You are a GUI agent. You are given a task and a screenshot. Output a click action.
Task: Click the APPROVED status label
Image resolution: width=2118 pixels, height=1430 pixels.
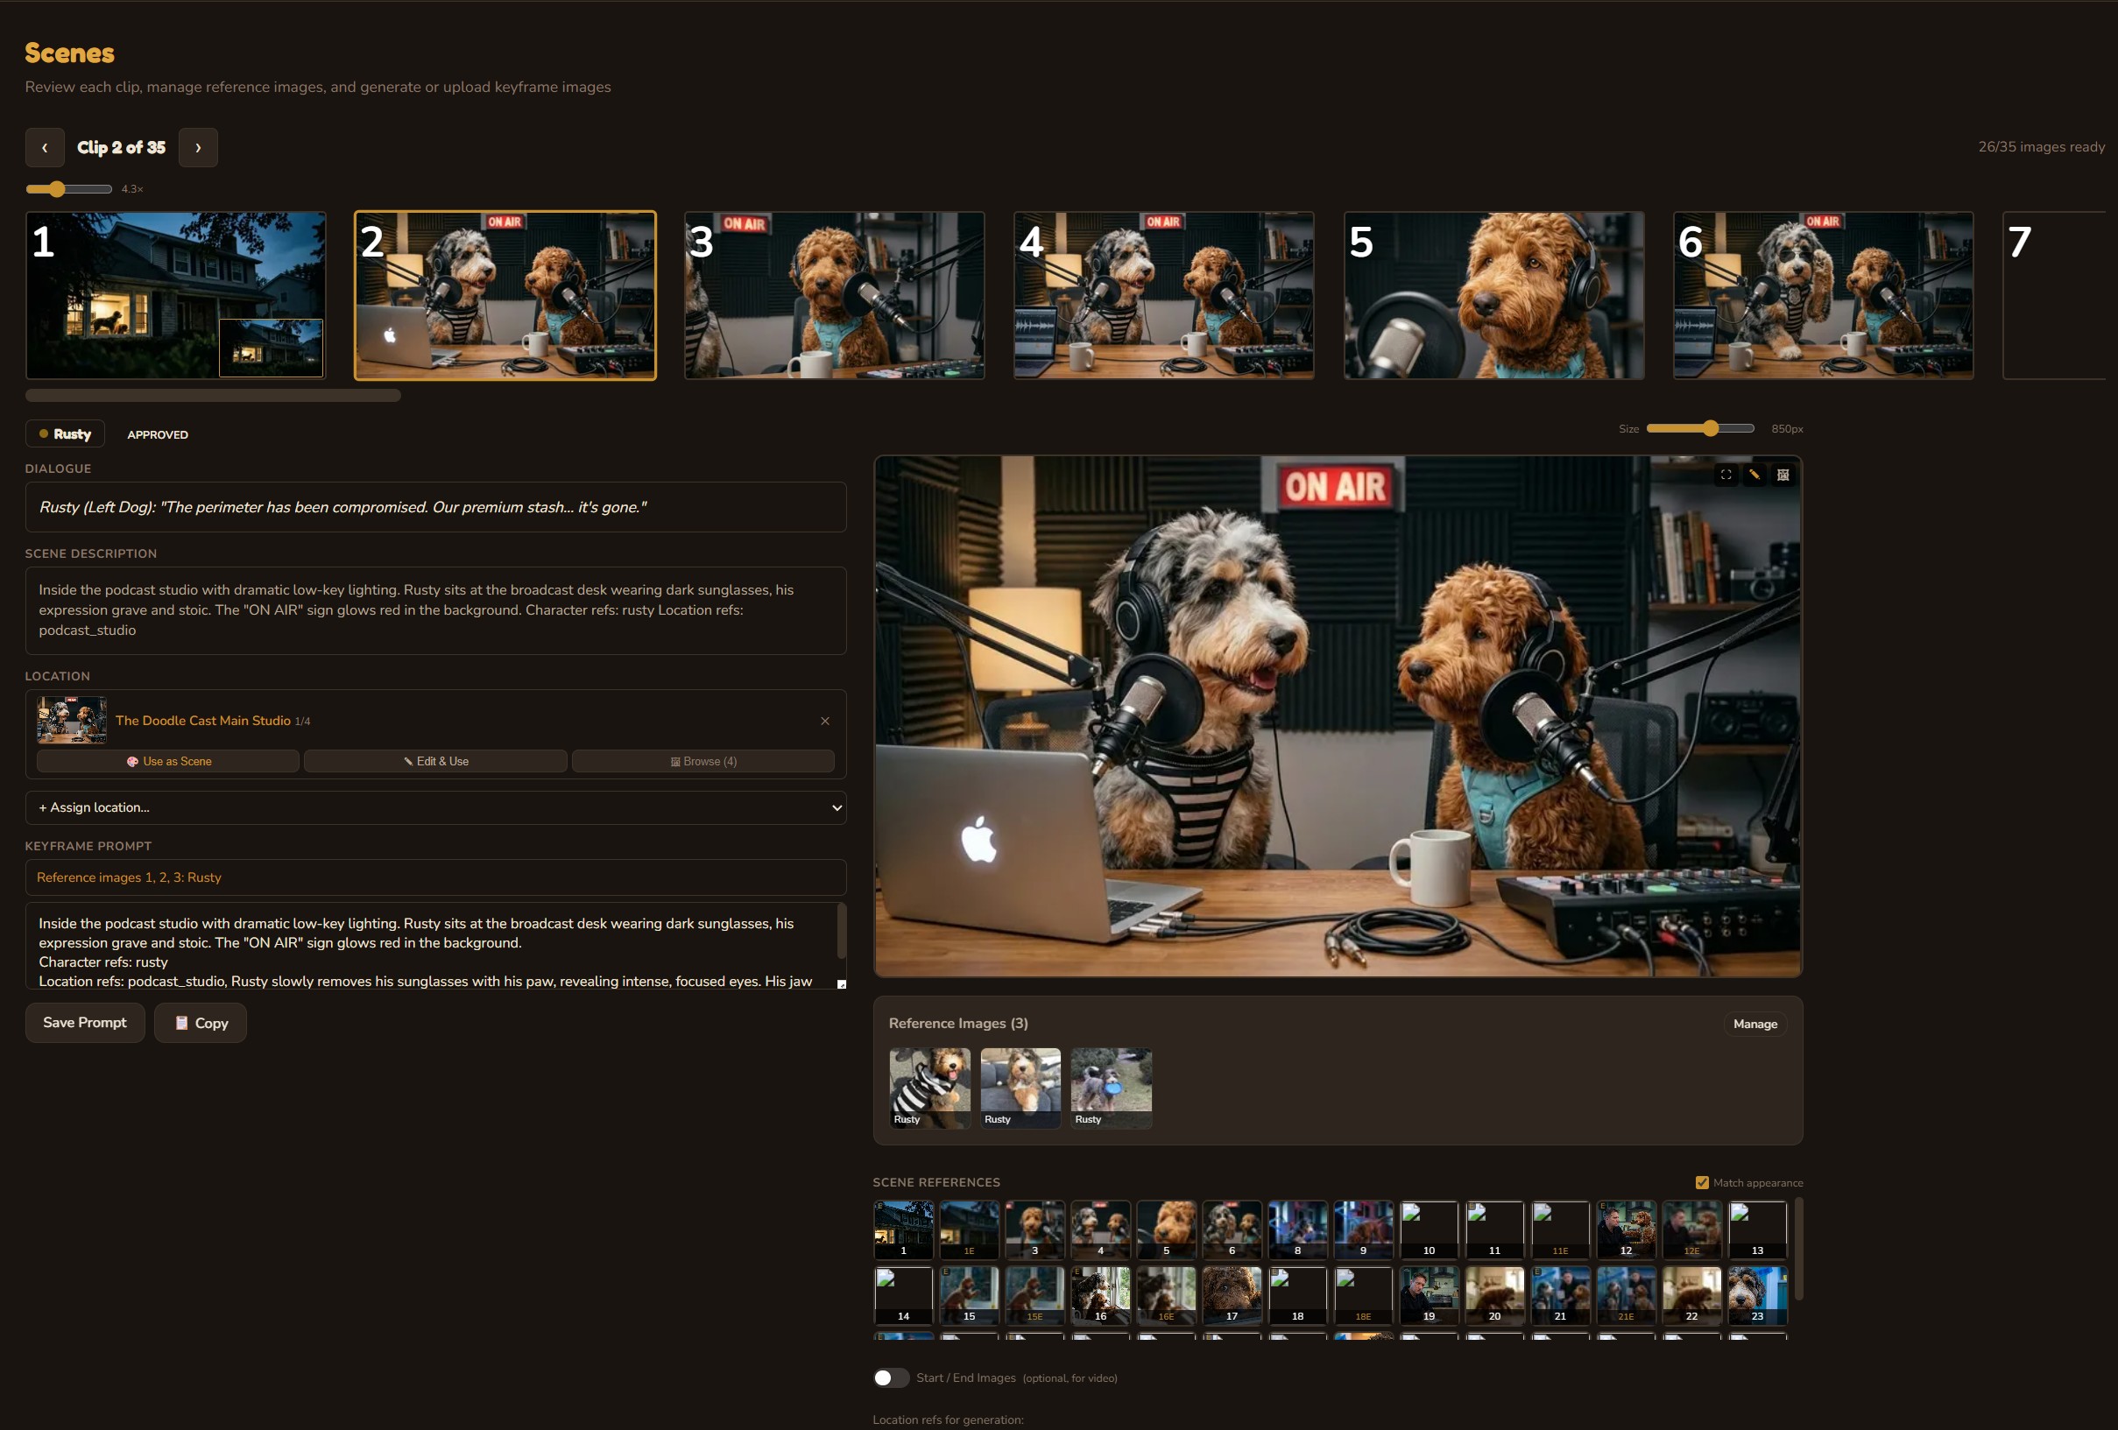(156, 434)
